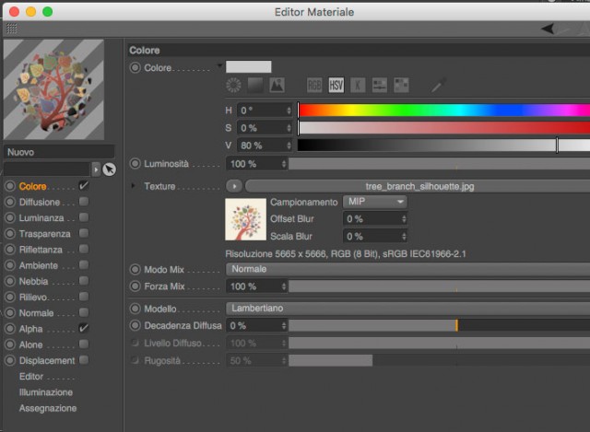Open the Illuminazione section
Screen dimensions: 590x432
pyautogui.click(x=46, y=392)
